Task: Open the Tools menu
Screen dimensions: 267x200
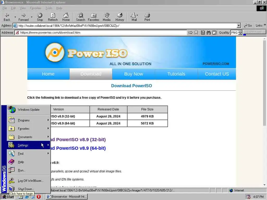Action: (49, 8)
